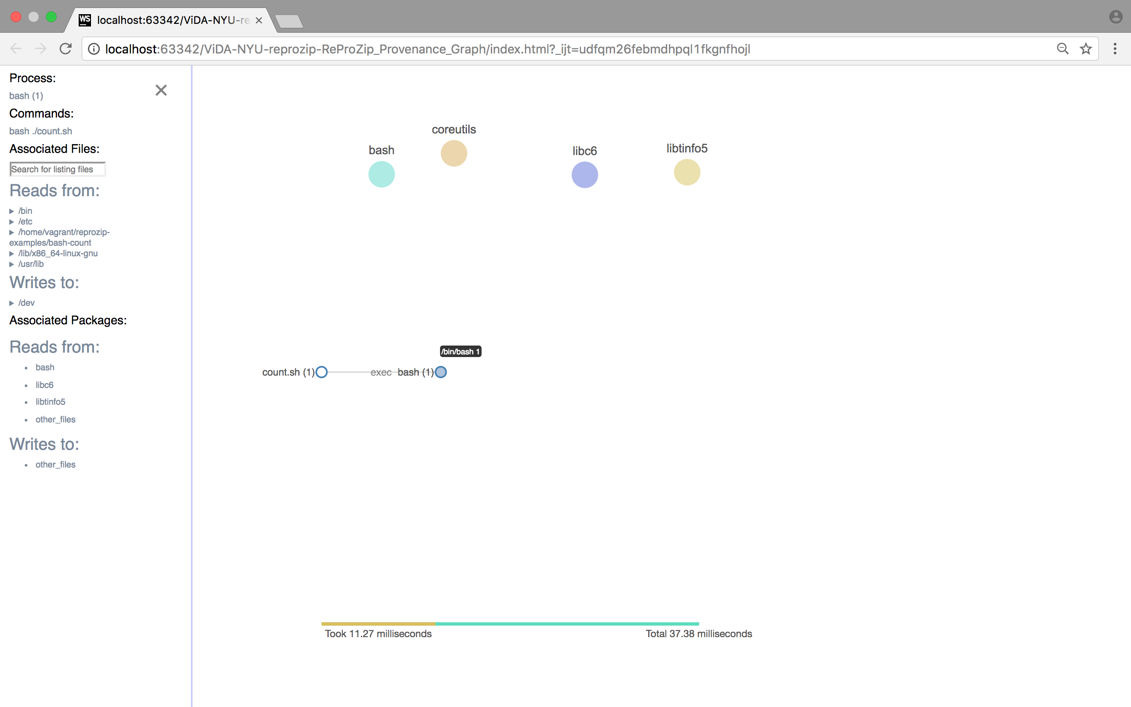Reload the provenance graph page
Viewport: 1131px width, 707px height.
(x=65, y=49)
